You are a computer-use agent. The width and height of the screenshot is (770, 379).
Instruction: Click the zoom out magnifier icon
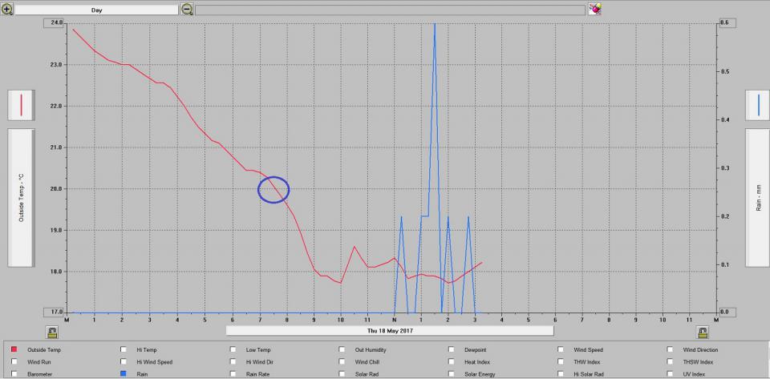(187, 10)
